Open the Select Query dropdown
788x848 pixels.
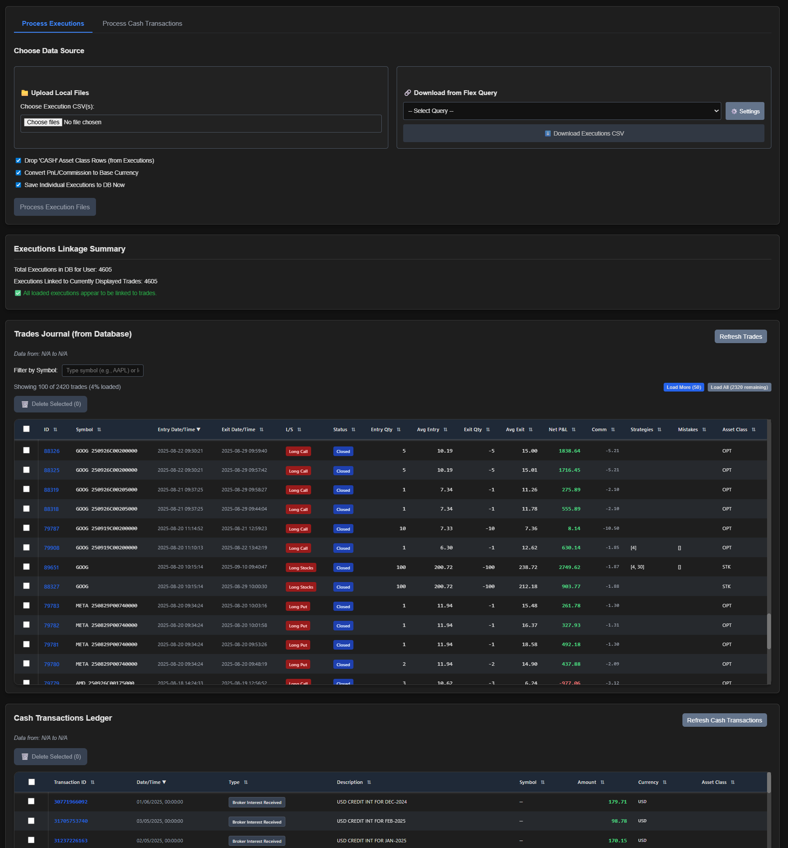click(562, 111)
